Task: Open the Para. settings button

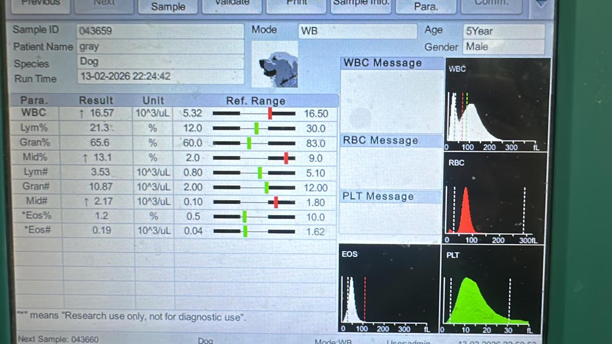Action: coord(426,6)
